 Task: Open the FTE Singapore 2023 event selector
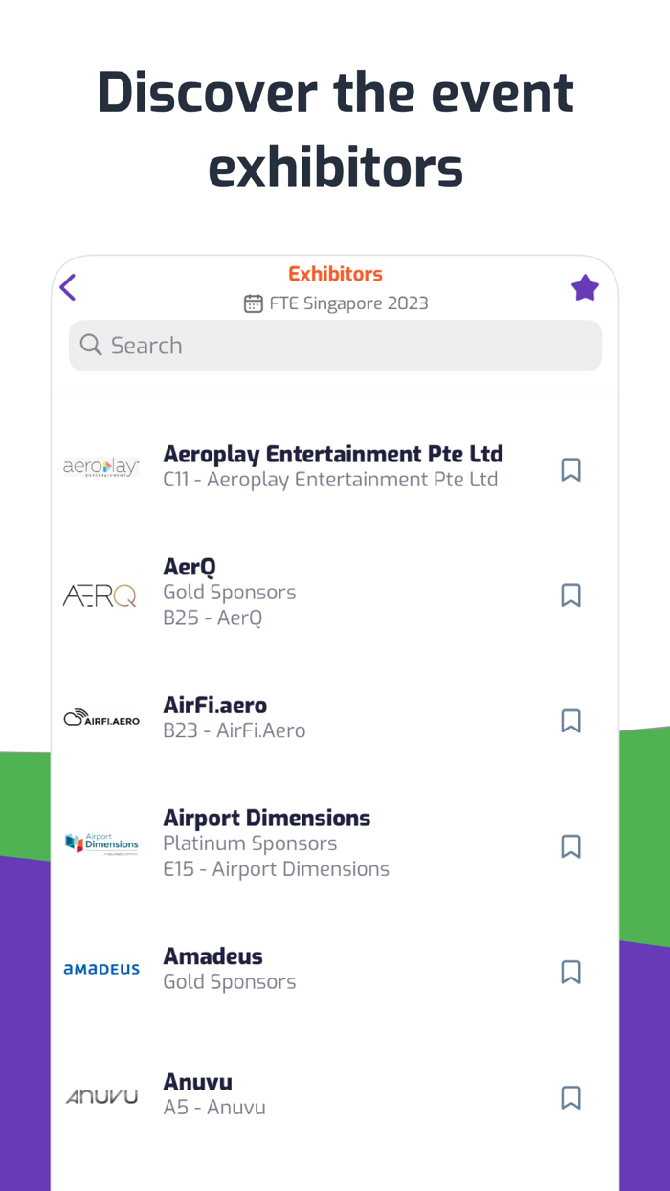pos(348,303)
